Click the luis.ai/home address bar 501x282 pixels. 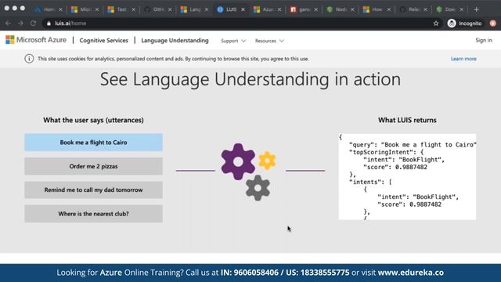tap(240, 23)
